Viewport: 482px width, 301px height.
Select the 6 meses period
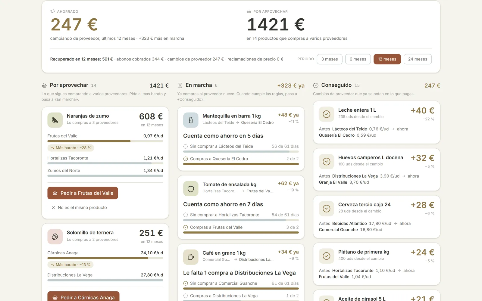coord(358,59)
